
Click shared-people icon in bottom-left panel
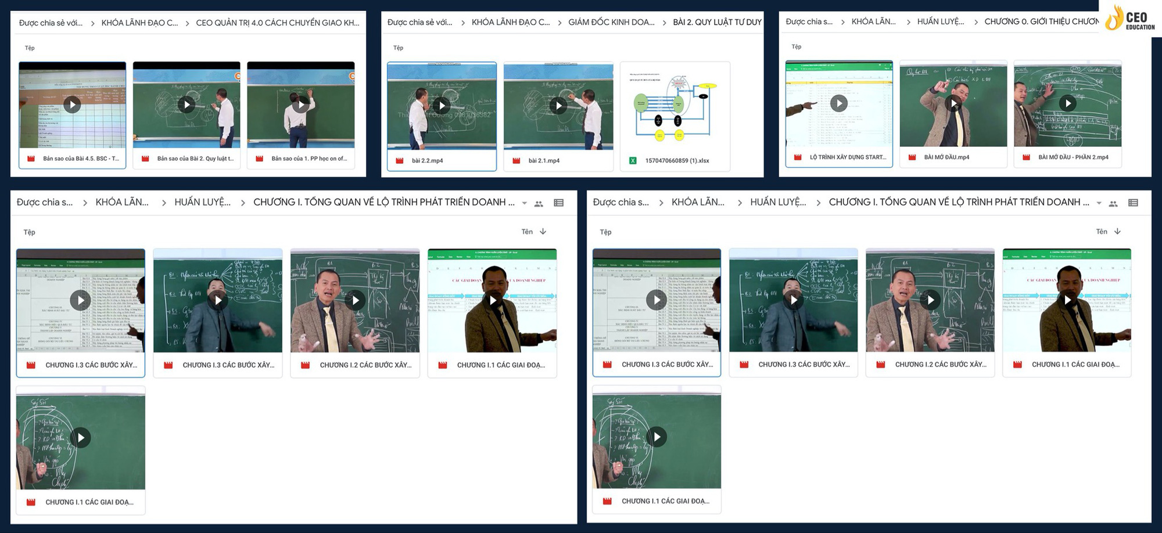pyautogui.click(x=539, y=204)
